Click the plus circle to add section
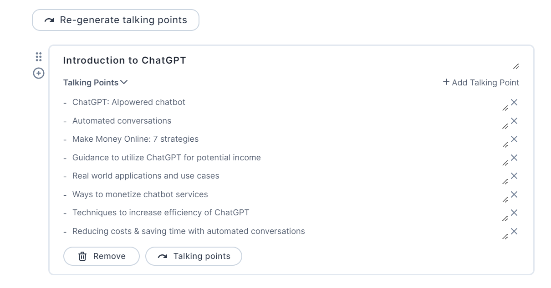 click(x=39, y=73)
